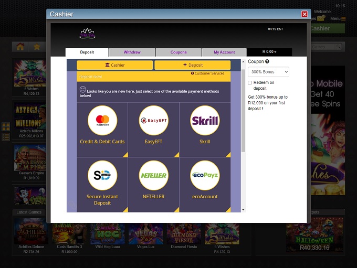Open the Coupon help question-mark icon
Screen dimensions: 357x268
[267, 61]
